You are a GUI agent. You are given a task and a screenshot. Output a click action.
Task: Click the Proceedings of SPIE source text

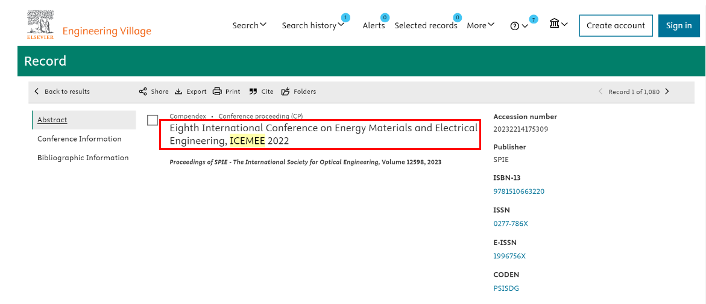(x=305, y=162)
